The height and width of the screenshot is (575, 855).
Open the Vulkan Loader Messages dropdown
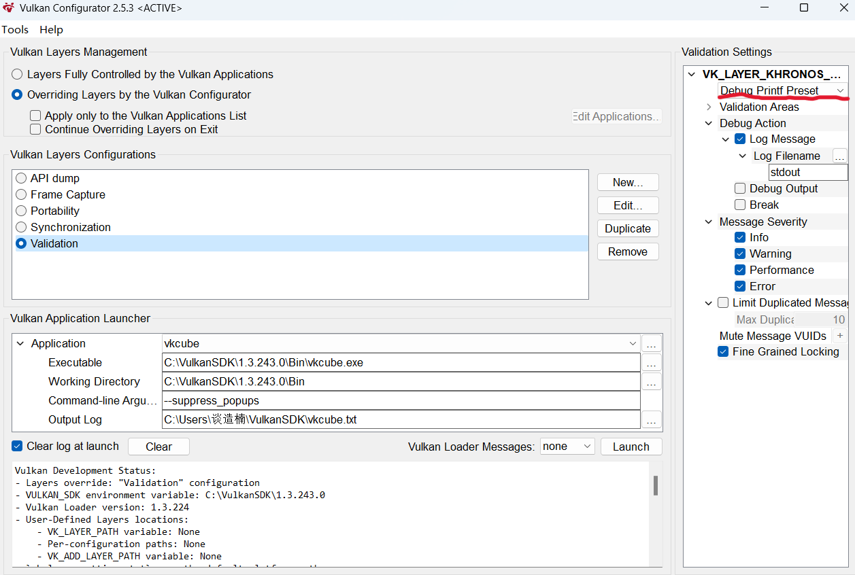pos(567,447)
